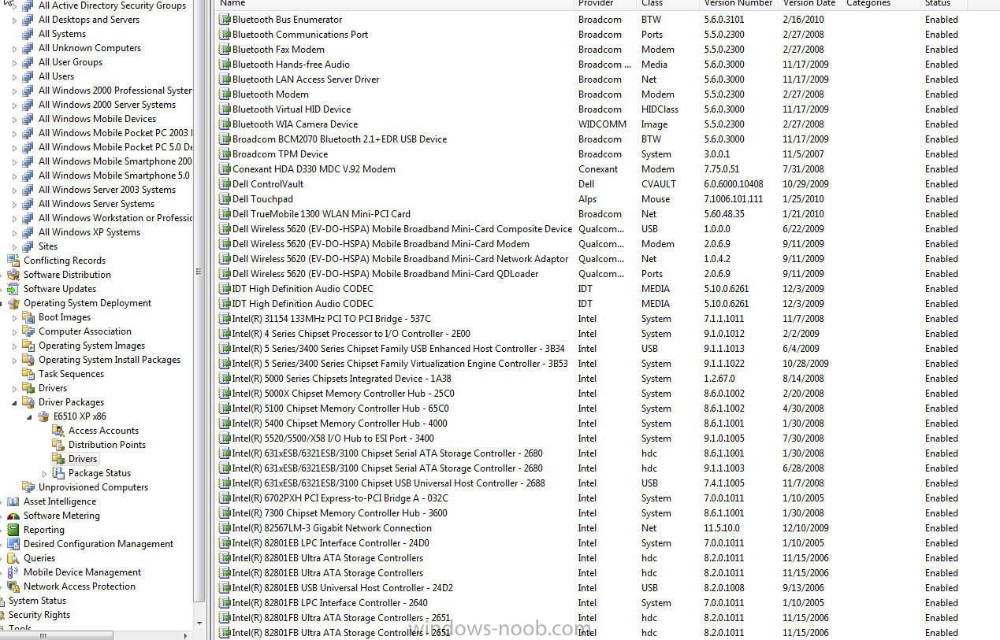Viewport: 1000px width, 640px height.
Task: Select the All User Groups collection
Action: (x=70, y=62)
